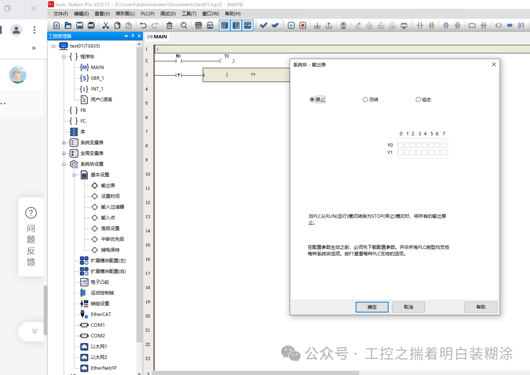Open the 梯形图(L) menu

[125, 14]
